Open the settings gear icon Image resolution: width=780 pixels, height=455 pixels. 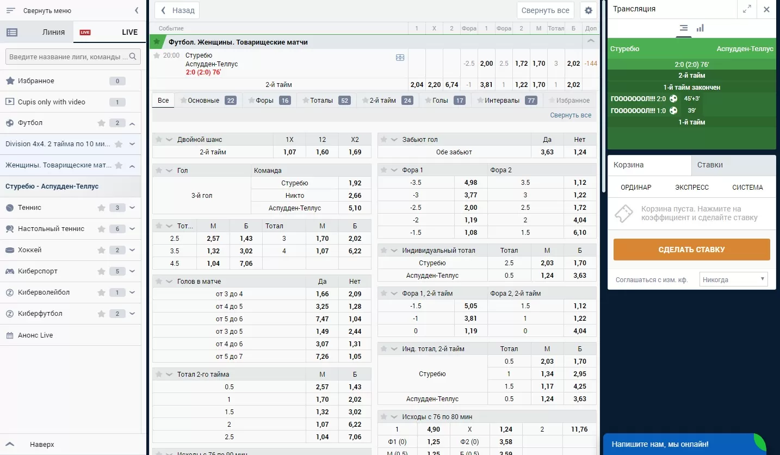pyautogui.click(x=588, y=10)
